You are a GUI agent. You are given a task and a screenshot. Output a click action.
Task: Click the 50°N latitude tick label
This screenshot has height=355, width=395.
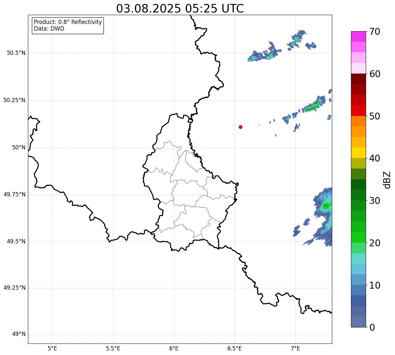click(x=18, y=147)
